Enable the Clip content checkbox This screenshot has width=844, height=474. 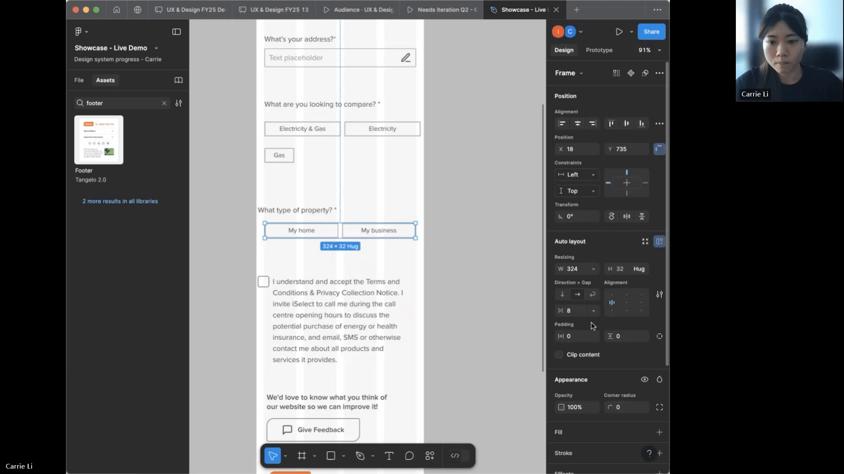[x=559, y=355]
